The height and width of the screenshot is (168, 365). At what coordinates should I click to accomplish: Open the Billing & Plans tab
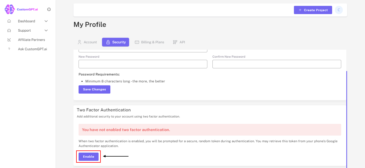[150, 42]
